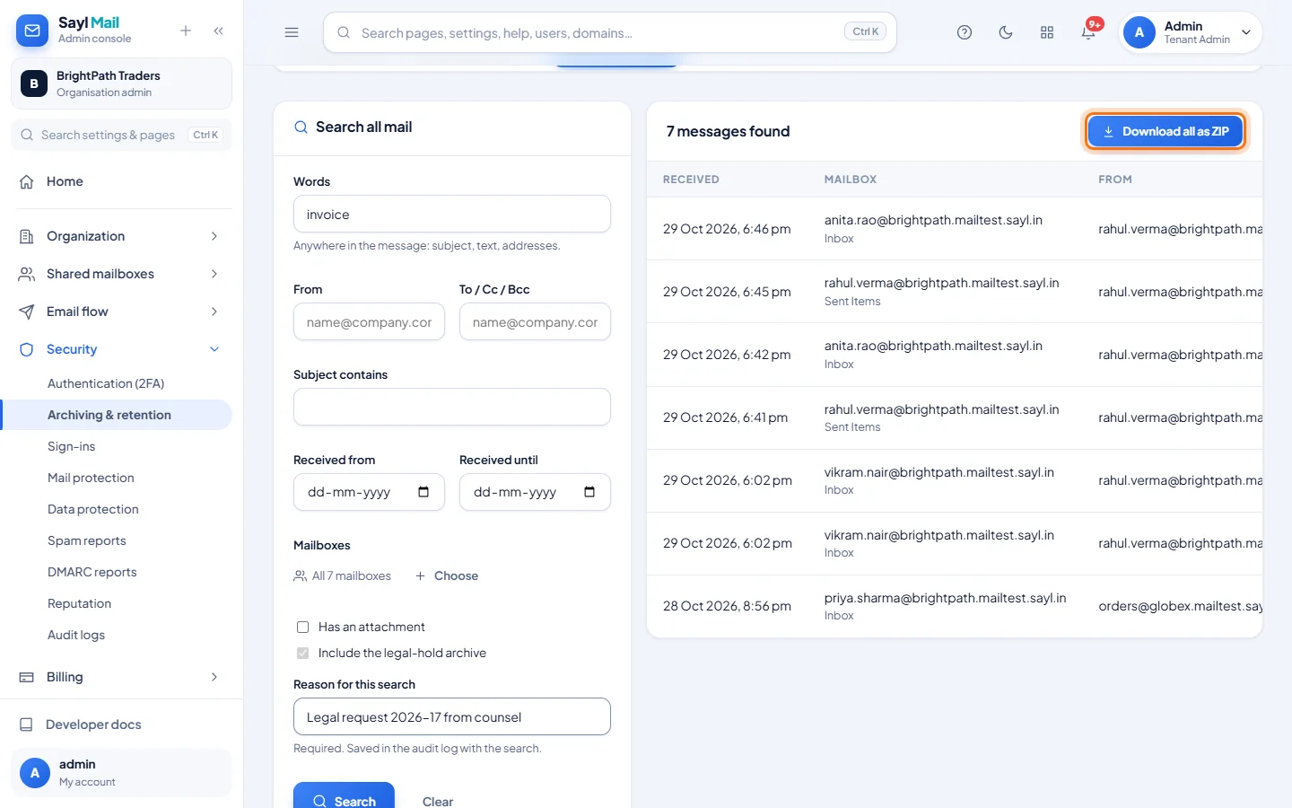Focus the top global search box
Screen dimensions: 1292x808
(610, 32)
